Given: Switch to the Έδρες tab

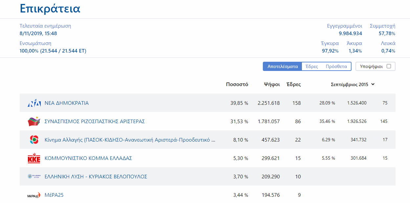Looking at the screenshot, I should pyautogui.click(x=311, y=66).
